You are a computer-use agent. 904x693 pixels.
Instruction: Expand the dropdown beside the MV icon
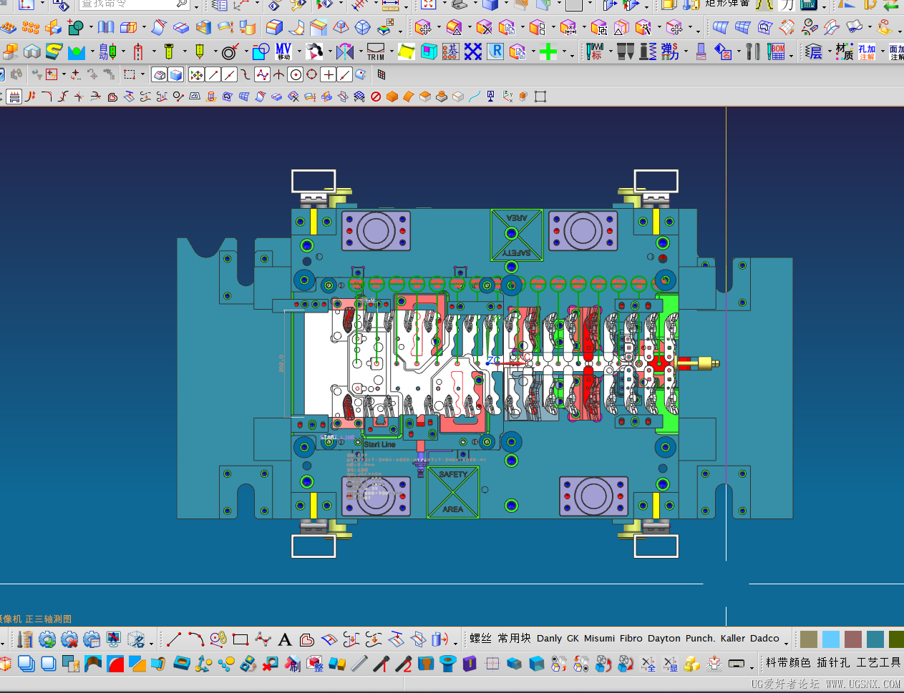click(299, 52)
